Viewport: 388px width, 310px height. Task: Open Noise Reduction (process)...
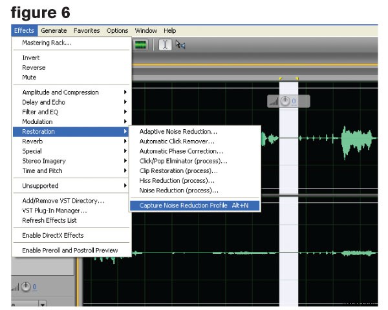[x=195, y=191]
